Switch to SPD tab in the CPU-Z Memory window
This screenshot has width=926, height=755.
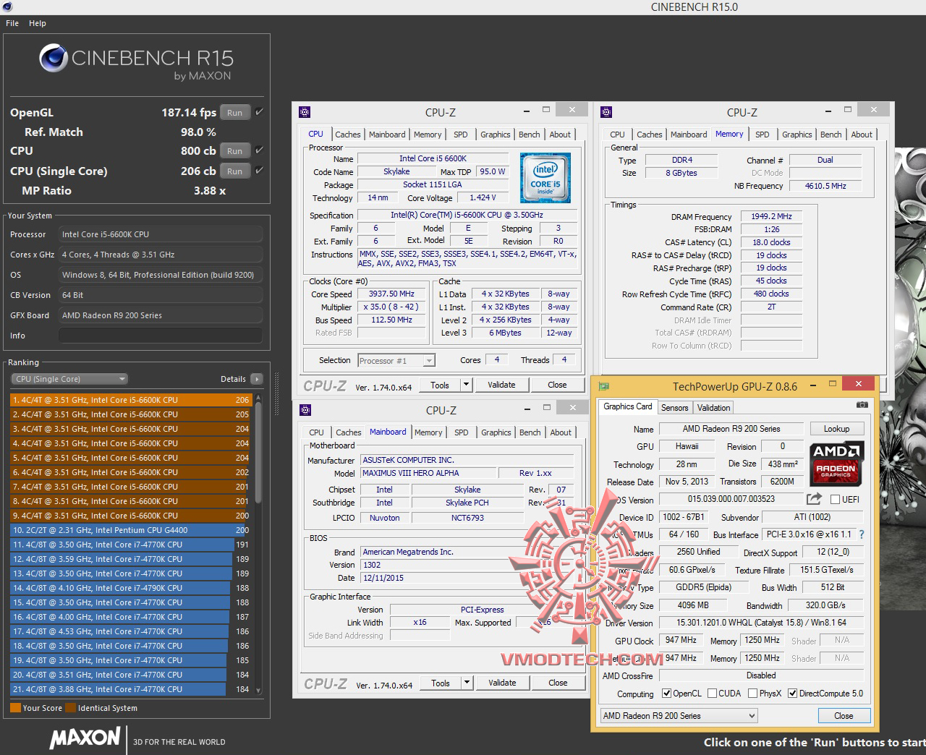point(763,135)
